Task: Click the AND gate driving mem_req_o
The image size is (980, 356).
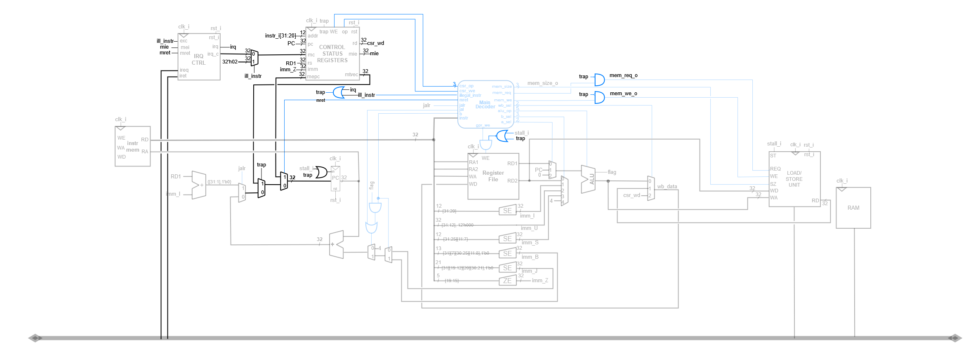Action: pos(599,80)
